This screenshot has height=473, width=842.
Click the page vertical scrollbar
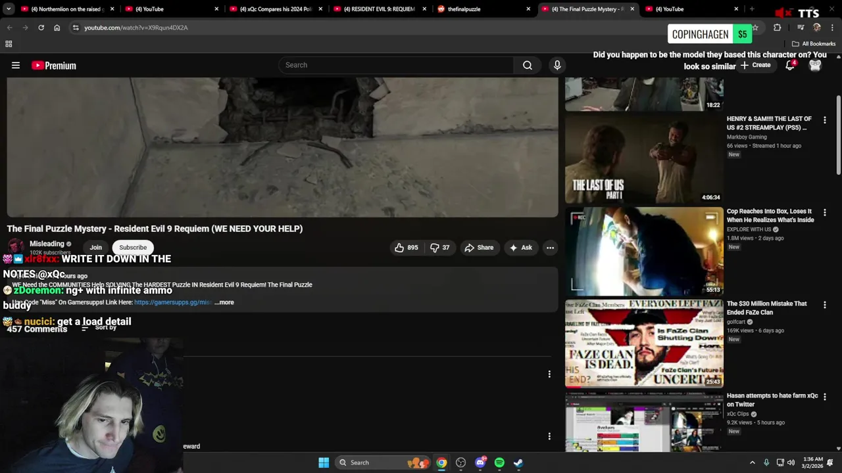point(838,136)
